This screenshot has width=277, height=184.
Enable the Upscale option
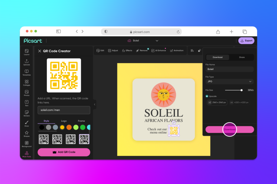207,96
